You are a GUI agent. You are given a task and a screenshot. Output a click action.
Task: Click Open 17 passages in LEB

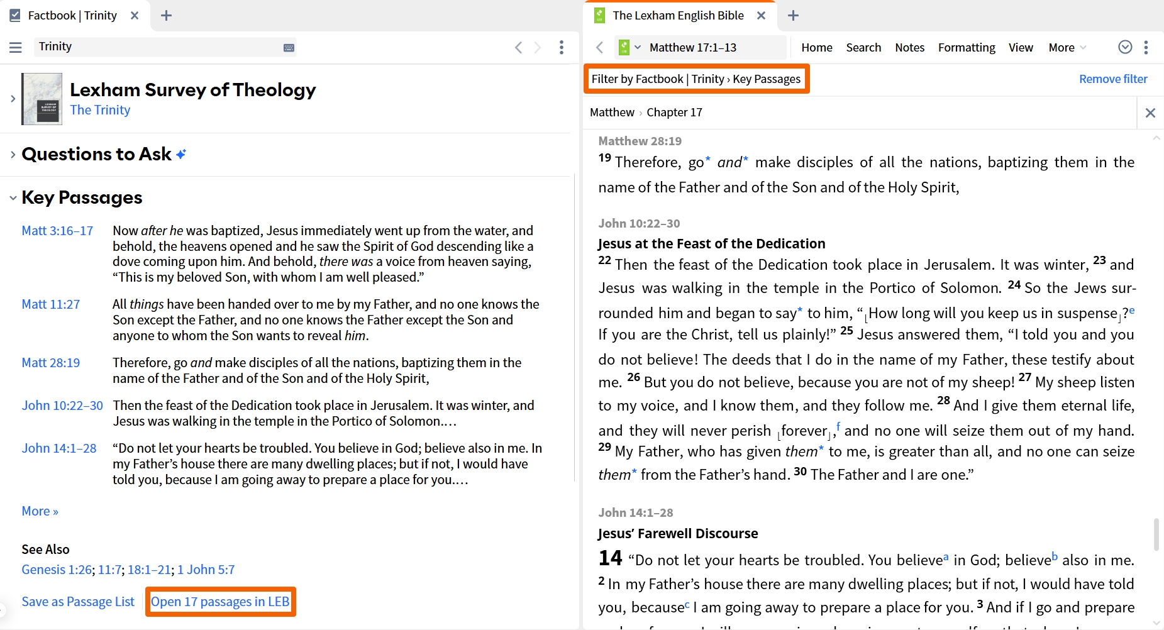[220, 602]
